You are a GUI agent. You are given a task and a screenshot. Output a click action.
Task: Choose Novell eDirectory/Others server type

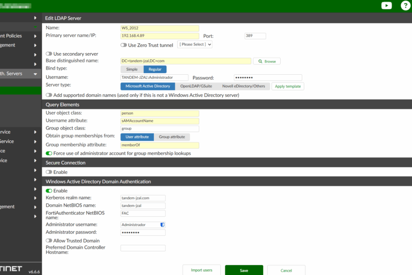click(x=244, y=86)
